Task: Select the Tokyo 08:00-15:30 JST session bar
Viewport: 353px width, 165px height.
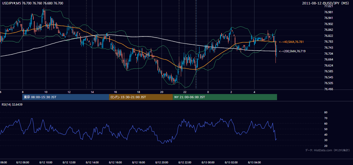Action: point(66,97)
